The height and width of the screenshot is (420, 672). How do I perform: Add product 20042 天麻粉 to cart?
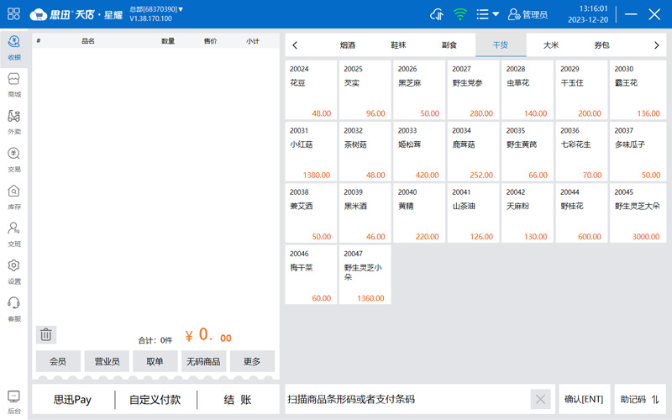coord(528,213)
